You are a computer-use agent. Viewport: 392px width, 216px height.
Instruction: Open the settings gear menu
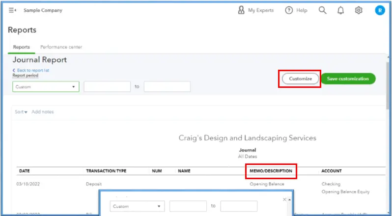[359, 10]
